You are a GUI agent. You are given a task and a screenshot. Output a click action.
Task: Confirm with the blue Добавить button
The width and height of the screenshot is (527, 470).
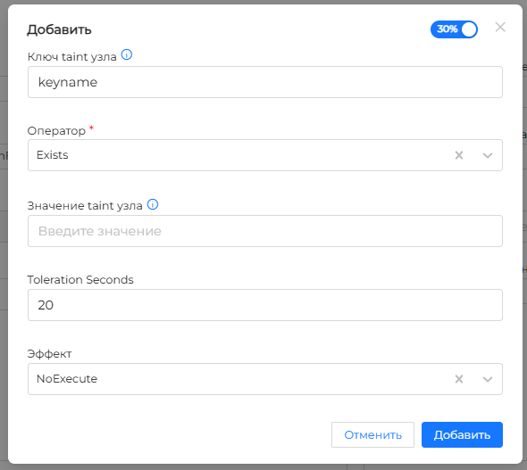pos(462,435)
